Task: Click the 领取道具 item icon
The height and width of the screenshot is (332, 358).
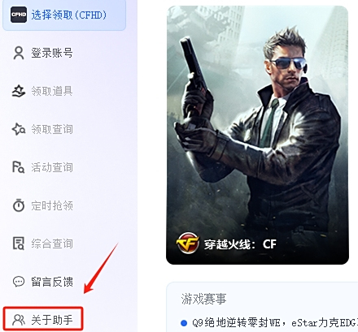Action: 19,91
